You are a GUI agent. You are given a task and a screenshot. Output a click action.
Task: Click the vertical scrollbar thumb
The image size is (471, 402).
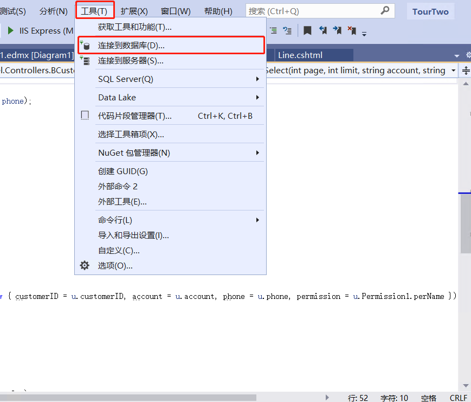pyautogui.click(x=466, y=223)
